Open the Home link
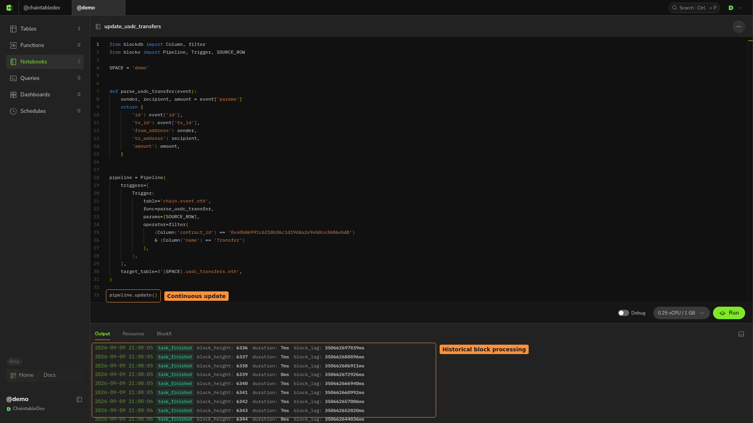The width and height of the screenshot is (753, 423). pos(26,375)
